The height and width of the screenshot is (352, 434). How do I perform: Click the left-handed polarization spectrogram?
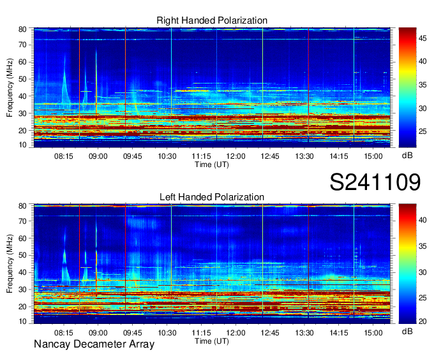point(212,264)
